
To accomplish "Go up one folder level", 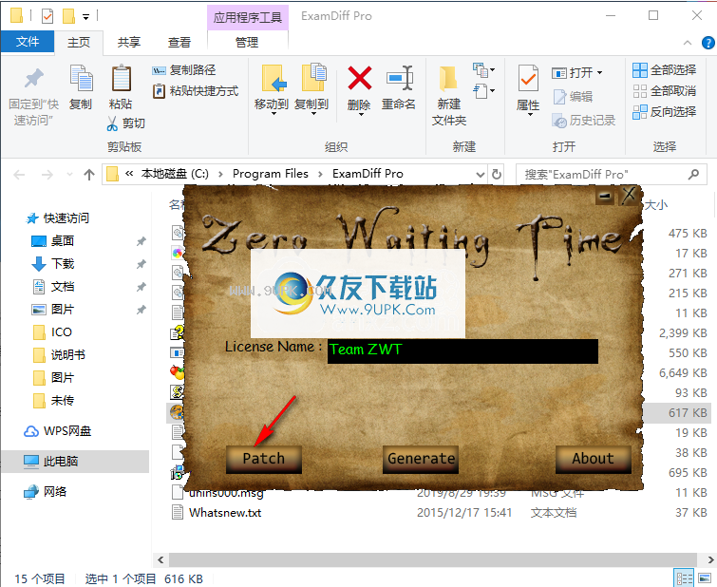I will (89, 175).
